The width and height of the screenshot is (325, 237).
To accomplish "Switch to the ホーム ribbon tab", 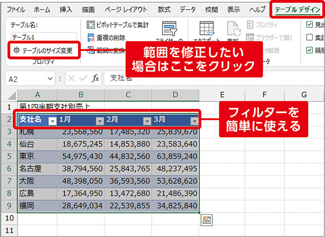I will point(42,10).
